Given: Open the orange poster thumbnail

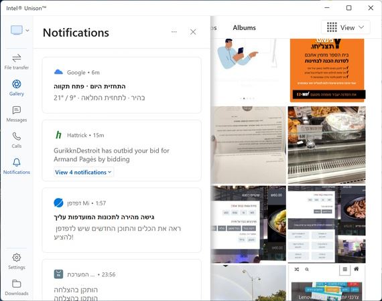Looking at the screenshot, I should click(x=328, y=70).
